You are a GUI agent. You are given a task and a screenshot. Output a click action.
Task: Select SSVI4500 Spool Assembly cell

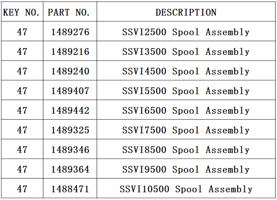pos(186,71)
